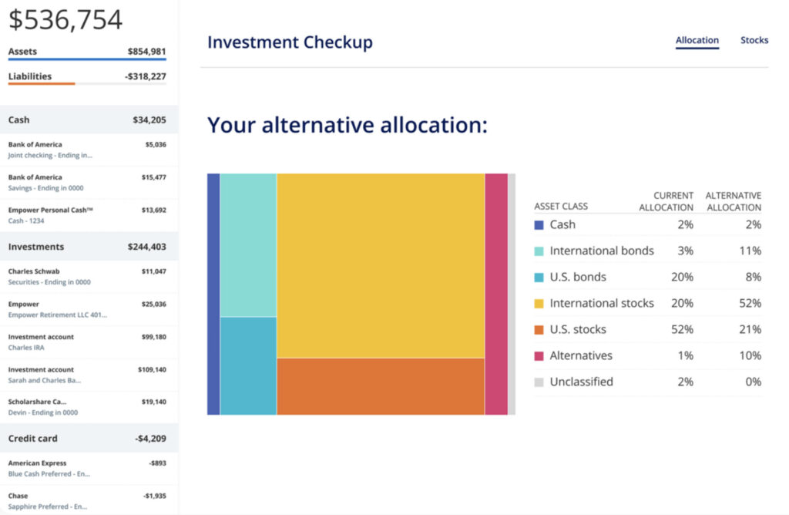
Task: Click the Cash legend color square
Action: 538,224
